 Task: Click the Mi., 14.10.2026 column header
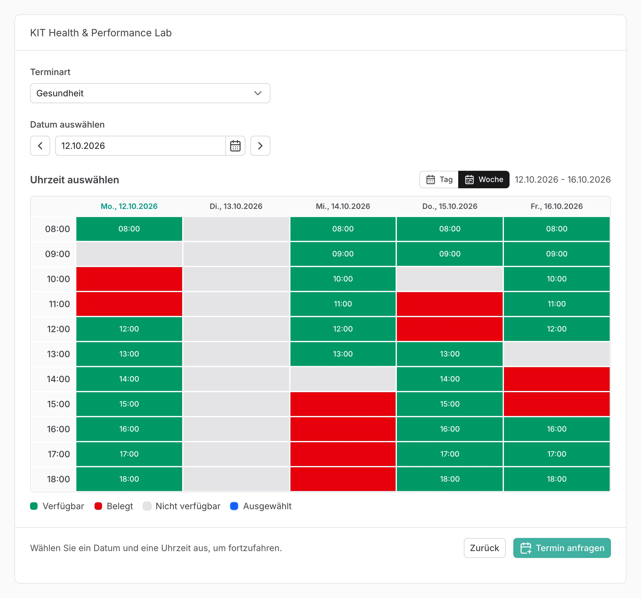click(343, 206)
